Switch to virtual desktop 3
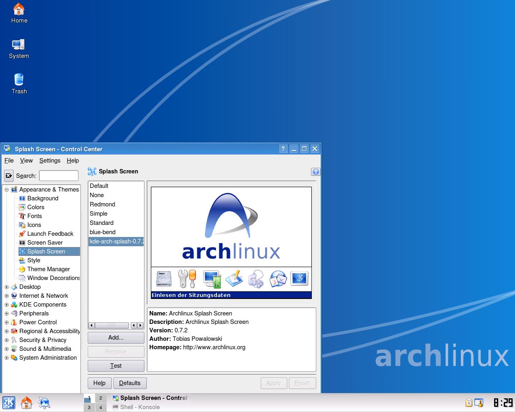The image size is (515, 412). (x=89, y=407)
